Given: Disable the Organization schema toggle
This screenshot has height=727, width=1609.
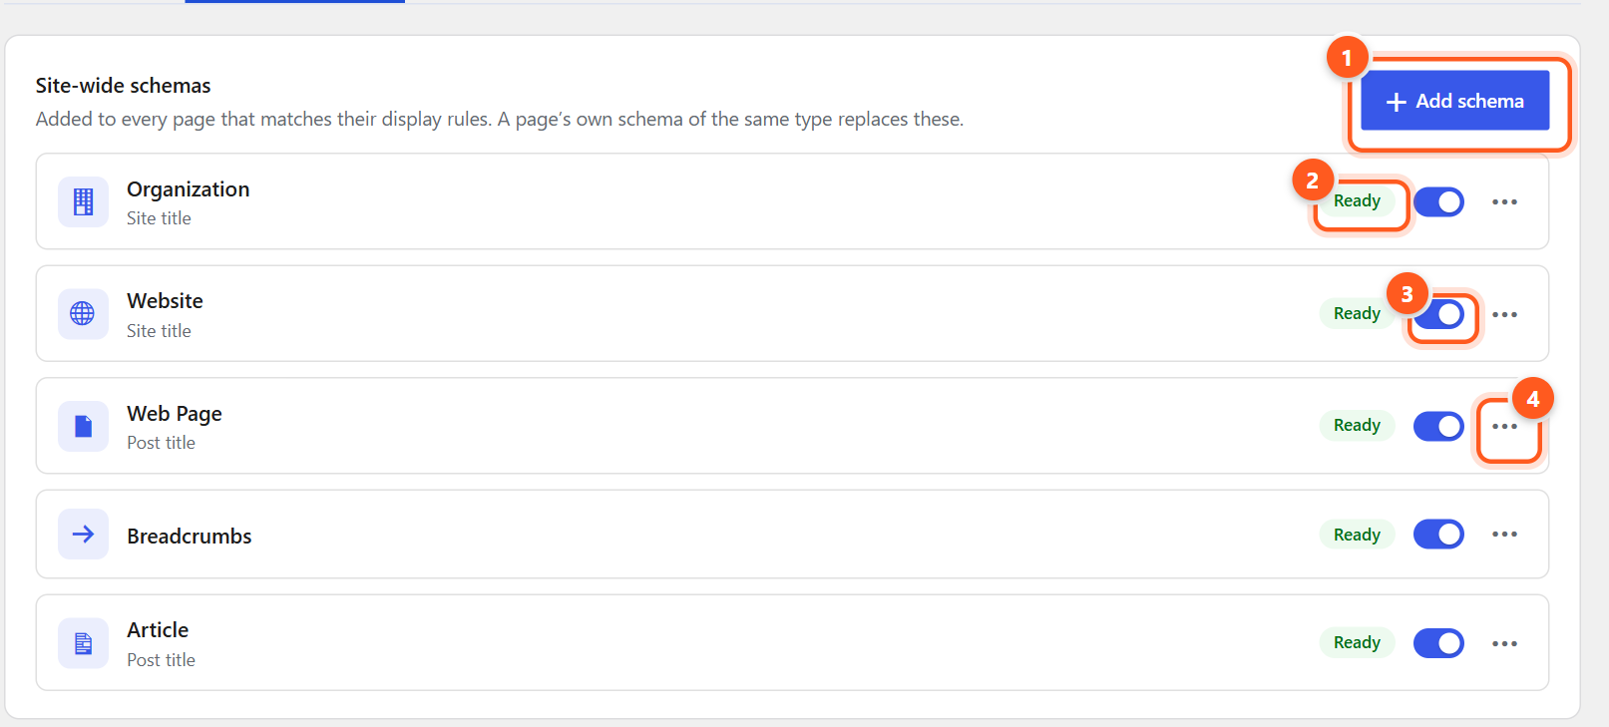Looking at the screenshot, I should [x=1438, y=201].
